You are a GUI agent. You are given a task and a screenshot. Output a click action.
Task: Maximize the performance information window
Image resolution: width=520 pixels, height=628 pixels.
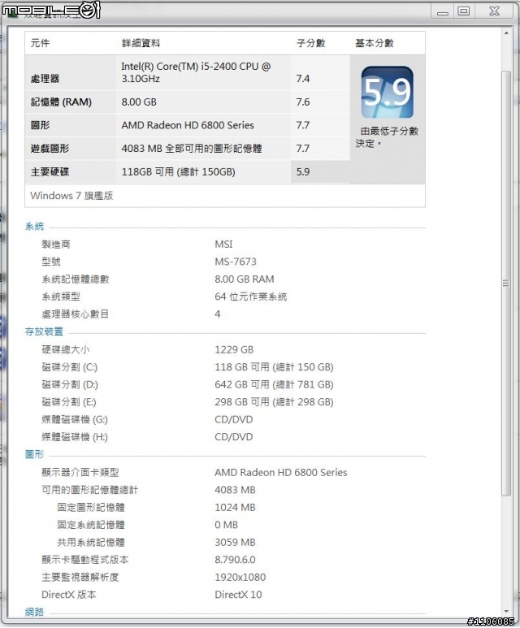[x=464, y=11]
